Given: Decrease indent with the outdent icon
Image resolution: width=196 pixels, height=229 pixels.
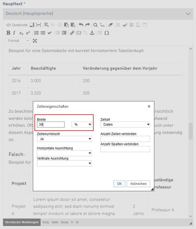Looking at the screenshot, I should (x=58, y=33).
